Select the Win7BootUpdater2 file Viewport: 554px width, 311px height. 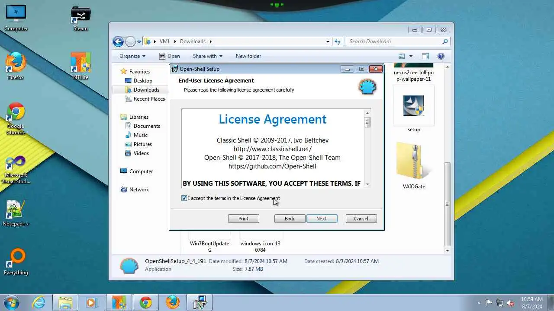[x=209, y=244]
